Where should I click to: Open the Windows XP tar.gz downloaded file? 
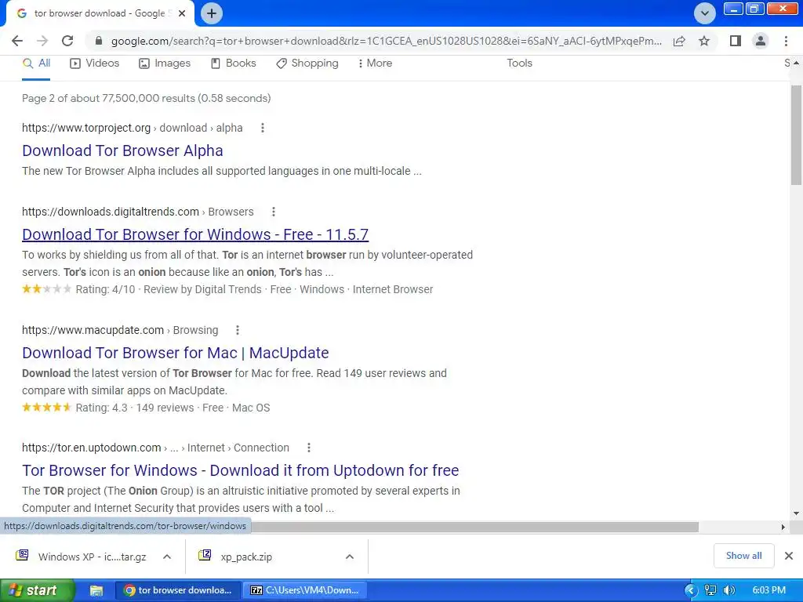(x=82, y=557)
